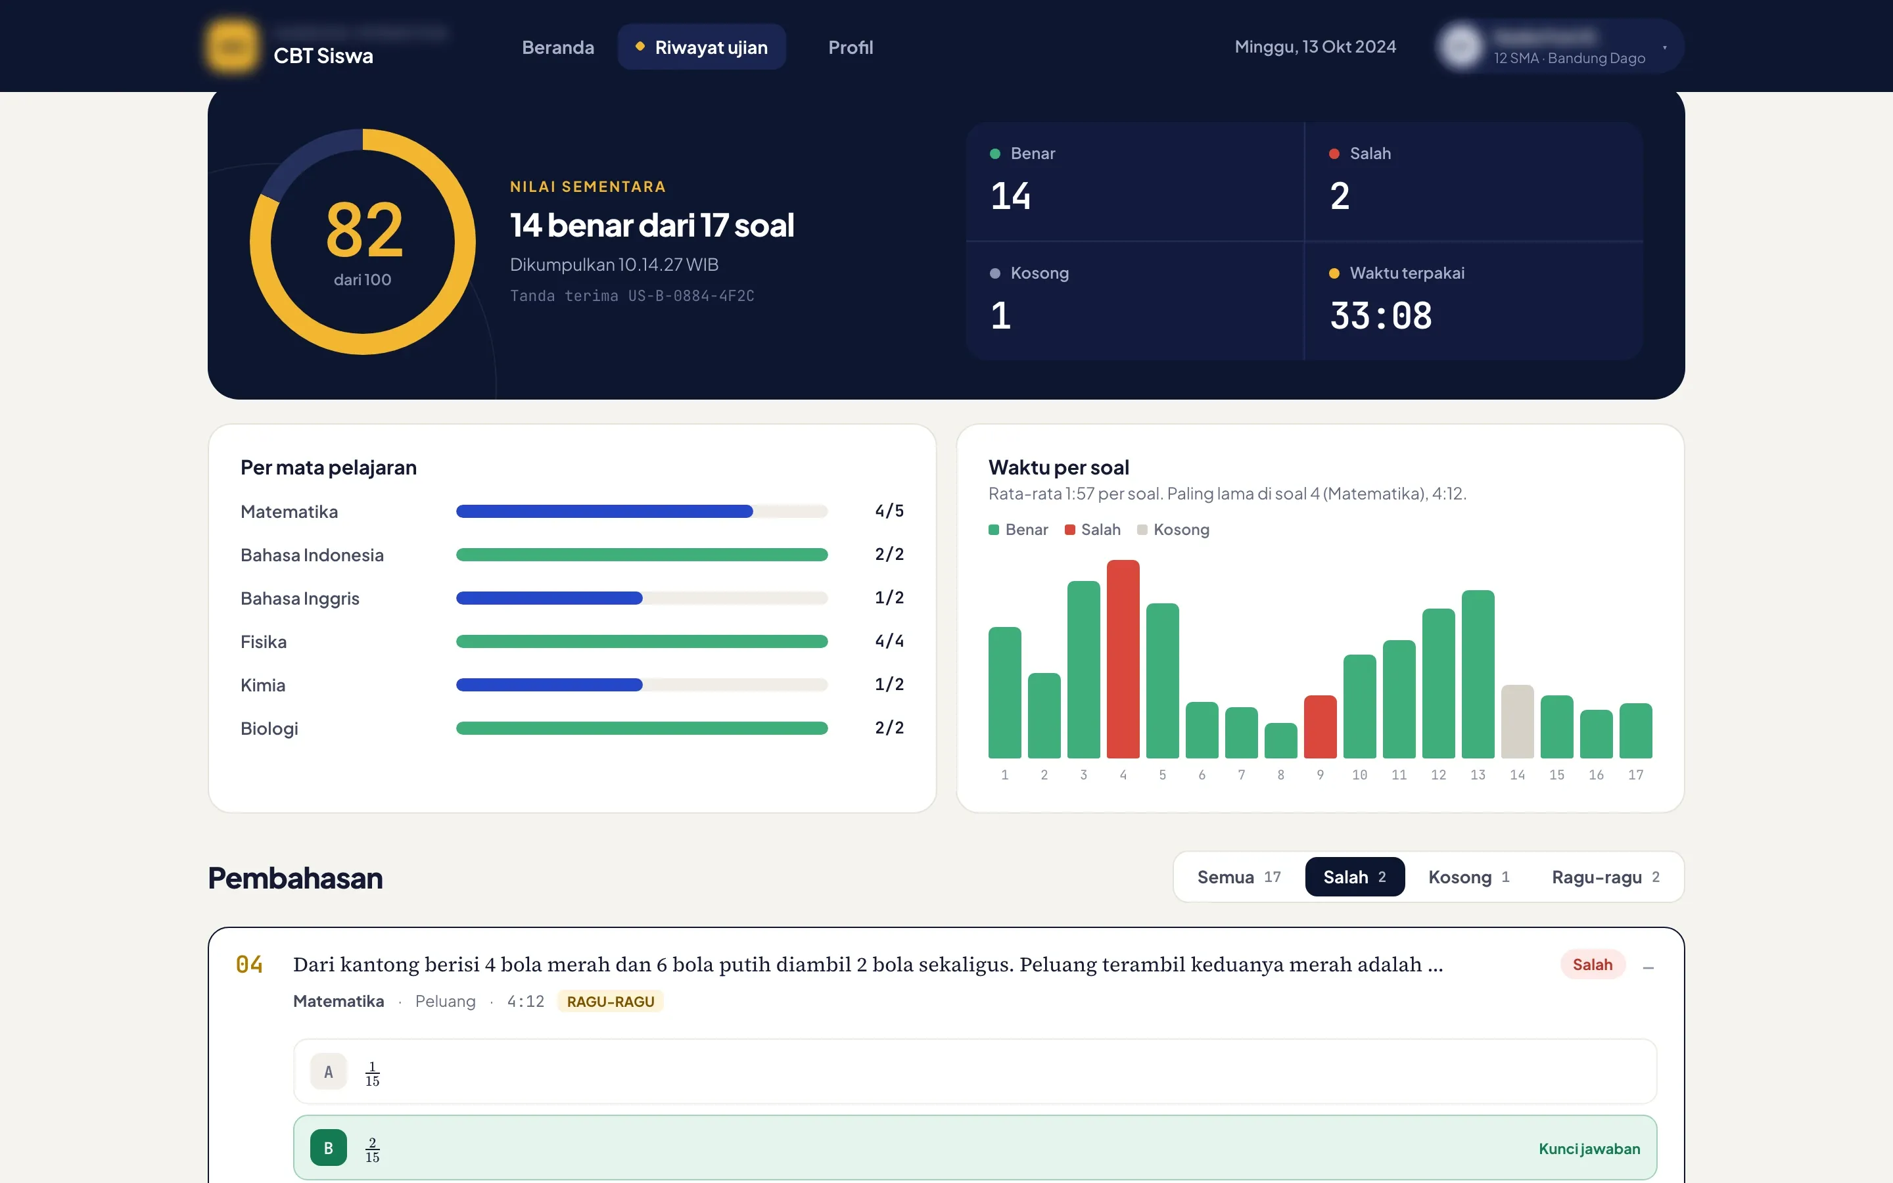Click the red bar for question 4
This screenshot has height=1183, width=1893.
coord(1123,659)
